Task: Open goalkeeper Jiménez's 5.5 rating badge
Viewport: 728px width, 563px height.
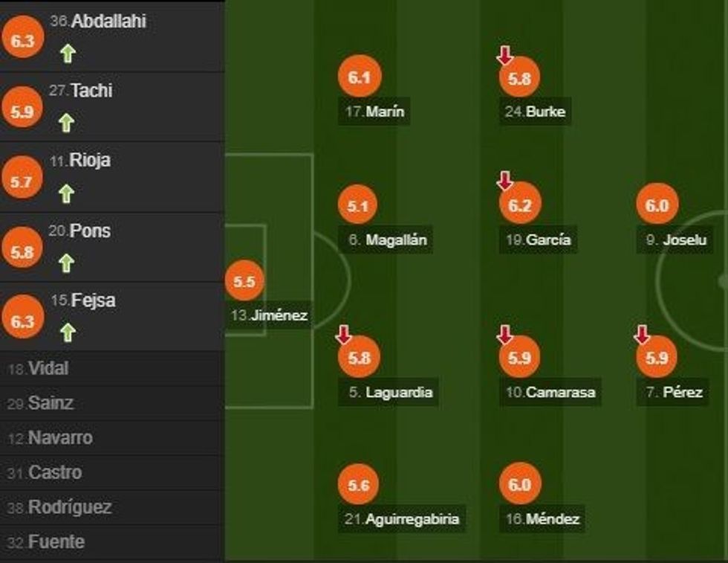Action: click(244, 282)
